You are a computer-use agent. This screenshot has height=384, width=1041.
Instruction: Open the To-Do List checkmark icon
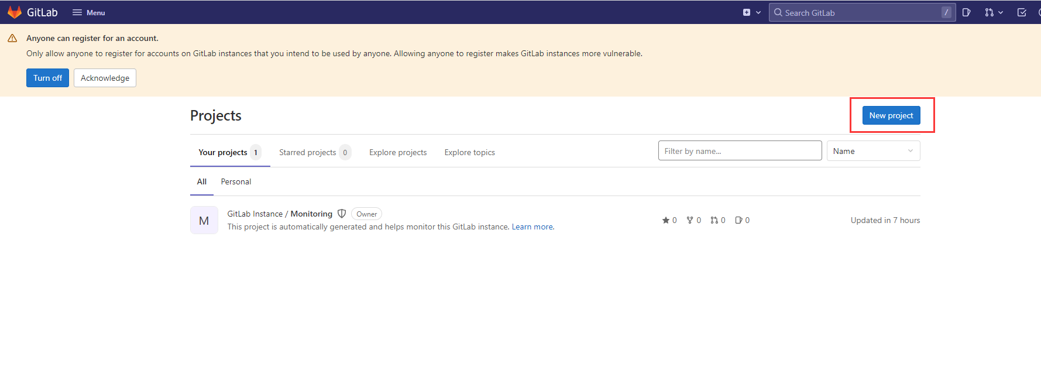[x=1022, y=12]
